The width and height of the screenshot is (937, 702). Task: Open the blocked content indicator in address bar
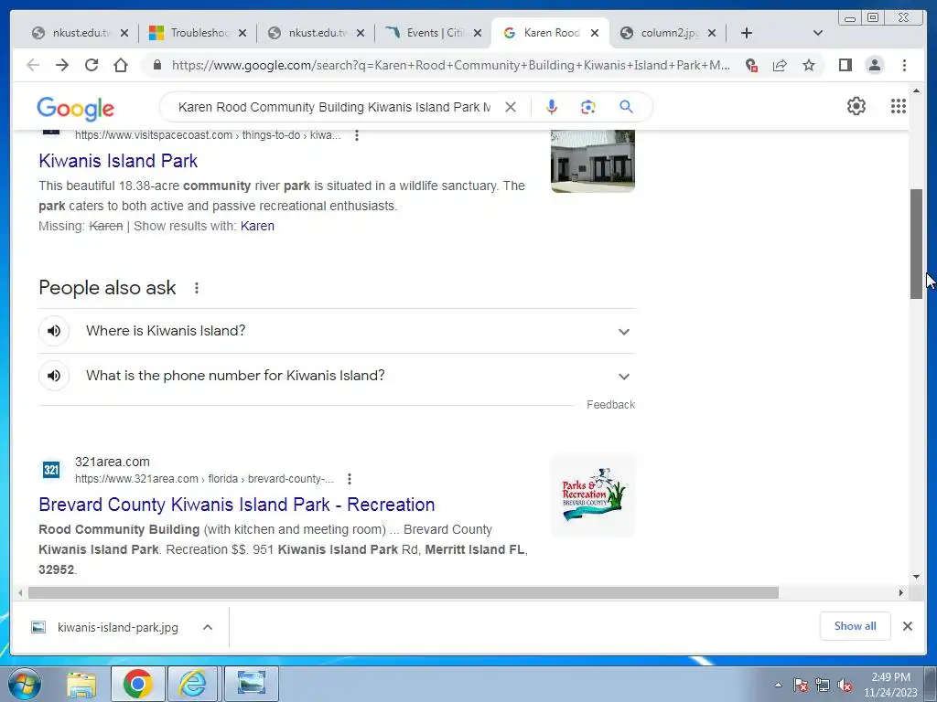click(751, 65)
